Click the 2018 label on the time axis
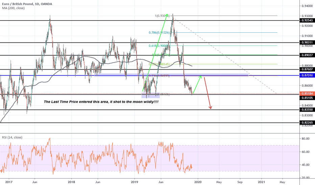 click(x=72, y=182)
